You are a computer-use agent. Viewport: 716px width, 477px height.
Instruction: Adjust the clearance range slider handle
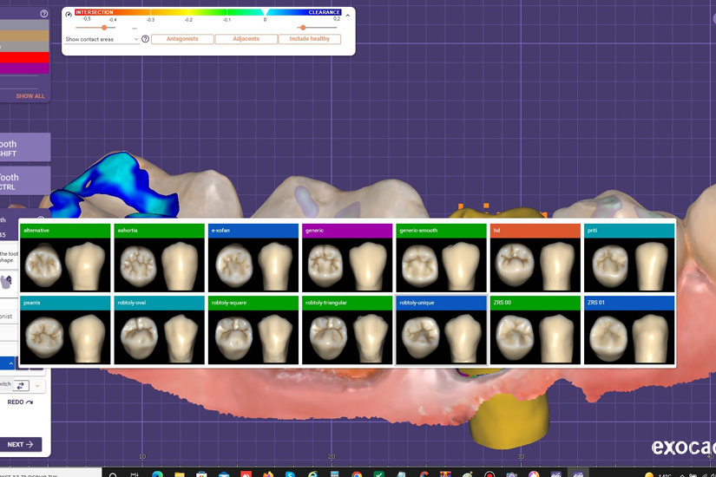[x=303, y=28]
